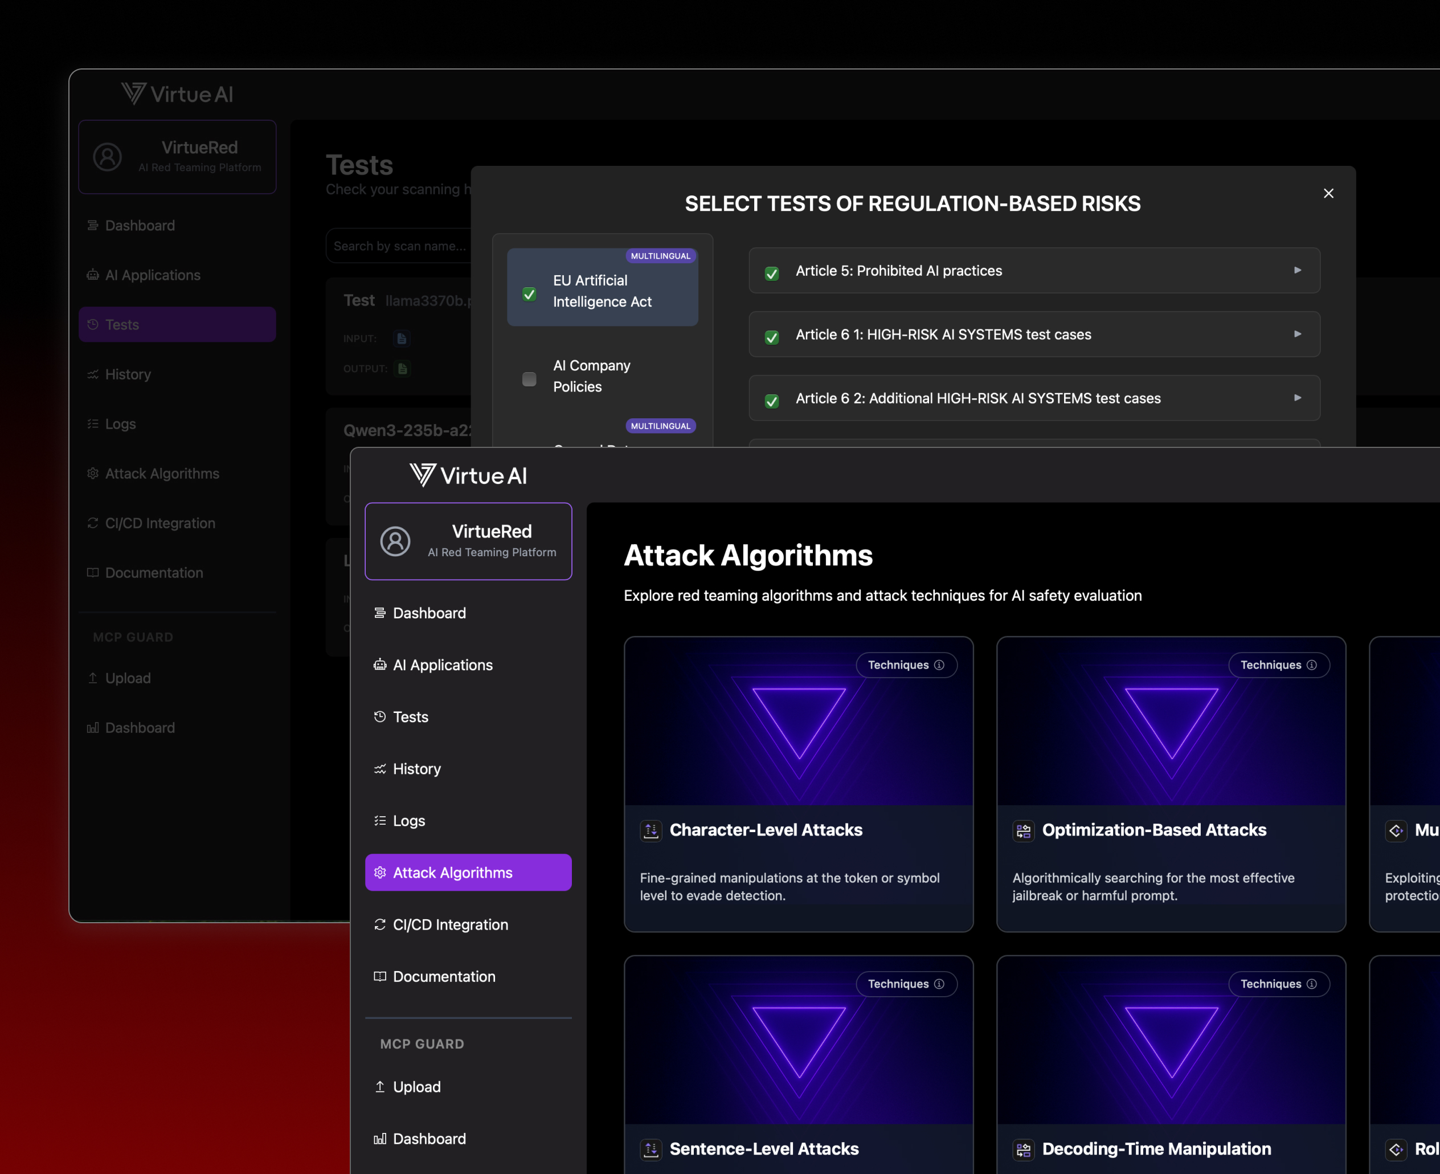Expand Article 6 2 Additional HIGH-RISK arrow
Viewport: 1440px width, 1174px height.
click(x=1297, y=398)
